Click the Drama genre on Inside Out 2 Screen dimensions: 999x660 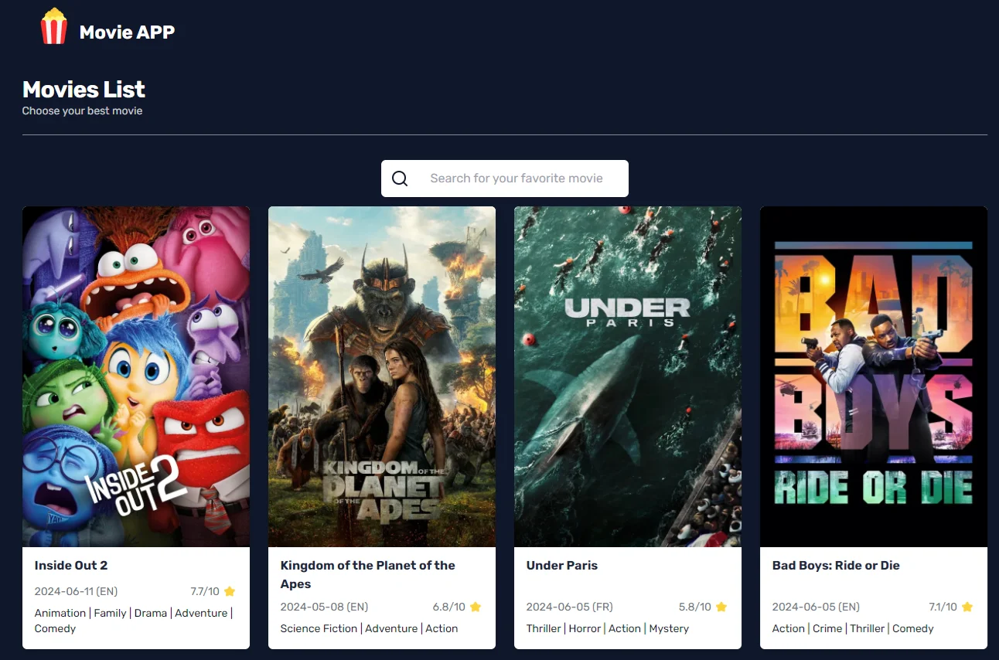151,613
